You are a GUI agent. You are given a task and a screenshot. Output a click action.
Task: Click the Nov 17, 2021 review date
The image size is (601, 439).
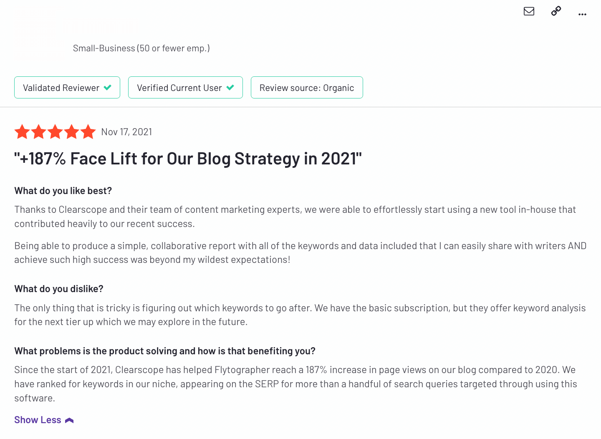126,132
